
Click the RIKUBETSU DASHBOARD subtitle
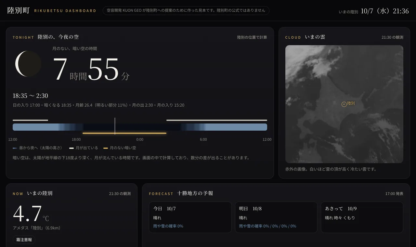click(x=65, y=11)
